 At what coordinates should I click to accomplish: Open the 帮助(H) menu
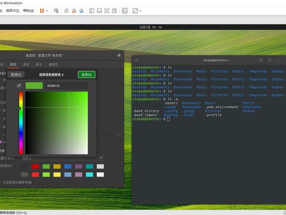(x=29, y=11)
